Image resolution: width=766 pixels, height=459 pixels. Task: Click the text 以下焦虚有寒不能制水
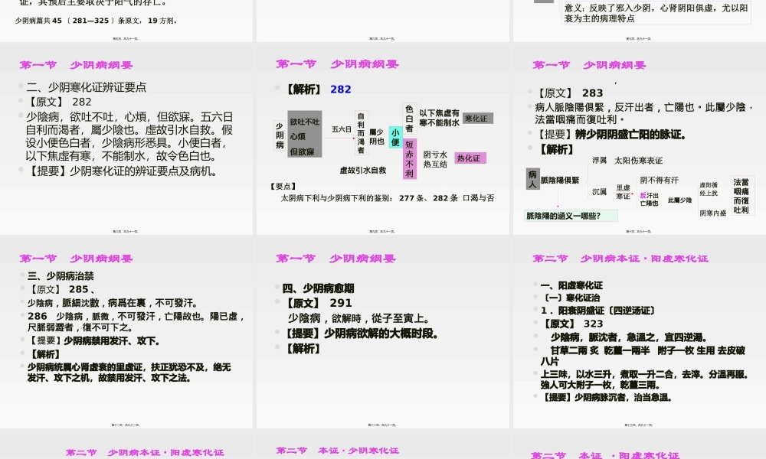click(x=439, y=118)
